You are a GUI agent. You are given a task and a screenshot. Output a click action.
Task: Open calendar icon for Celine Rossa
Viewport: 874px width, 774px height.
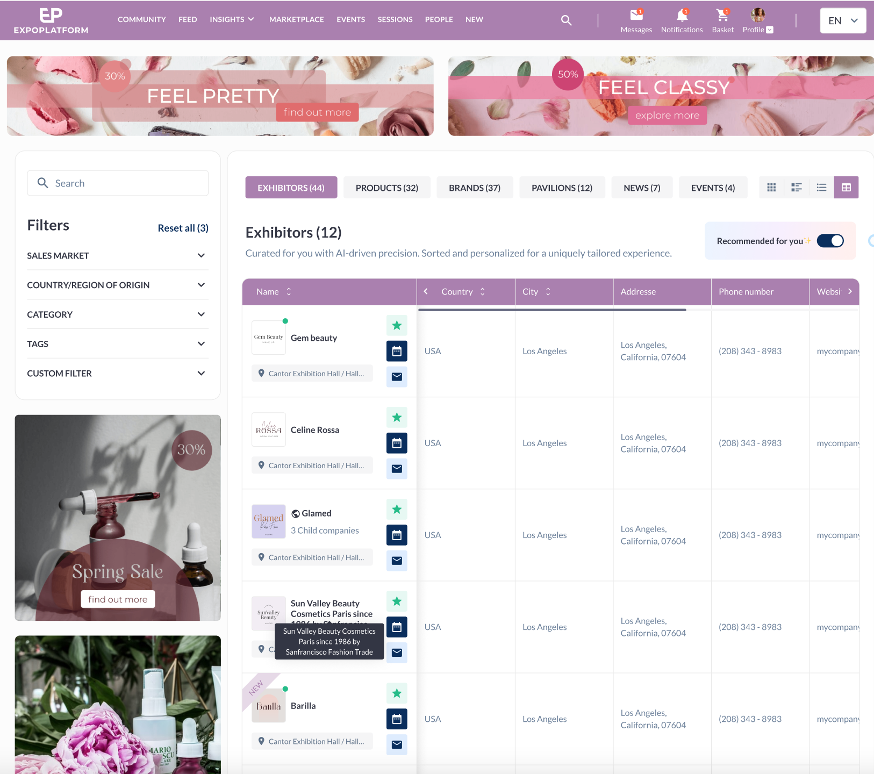(x=397, y=443)
